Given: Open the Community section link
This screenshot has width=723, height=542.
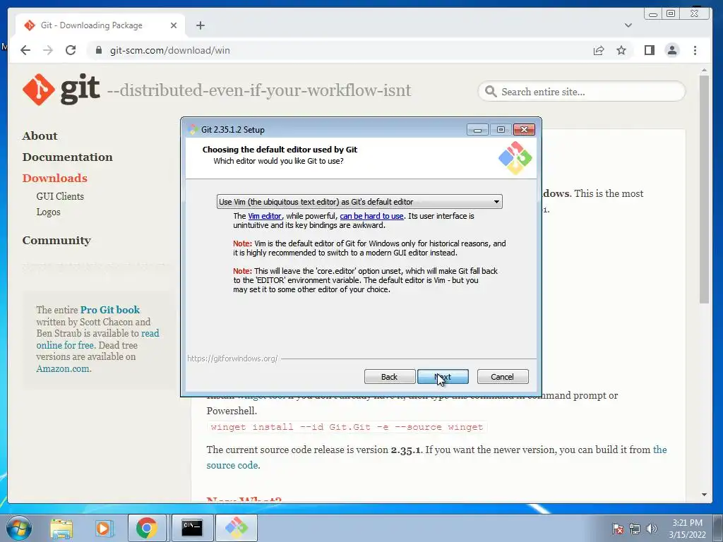Looking at the screenshot, I should [56, 241].
